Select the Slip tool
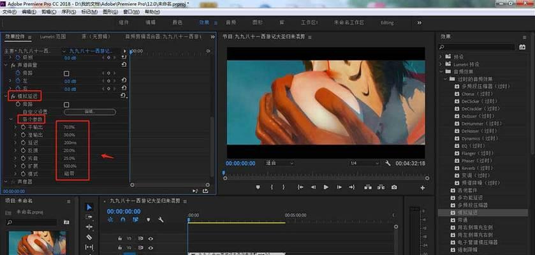Image resolution: width=535 pixels, height=255 pixels. click(x=89, y=247)
